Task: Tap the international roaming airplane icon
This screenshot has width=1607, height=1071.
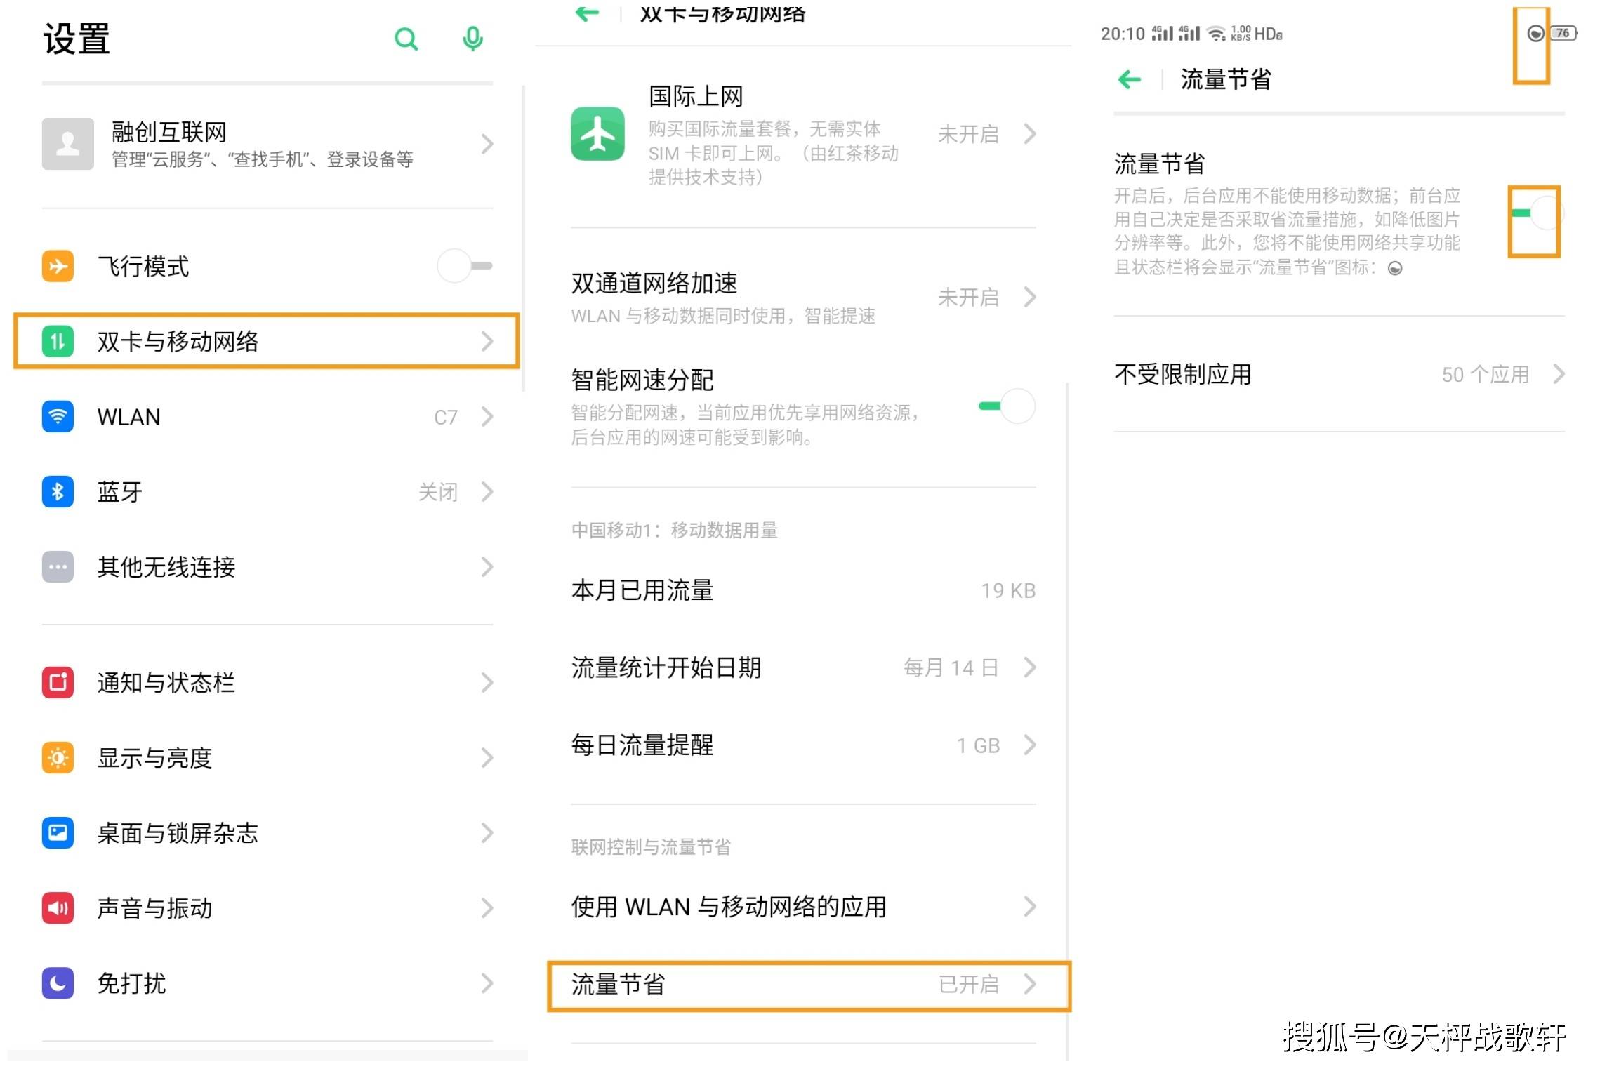Action: click(597, 133)
